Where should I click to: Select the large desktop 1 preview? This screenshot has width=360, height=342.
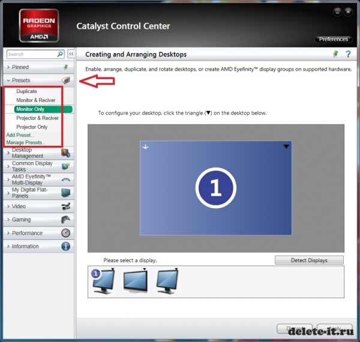click(216, 188)
